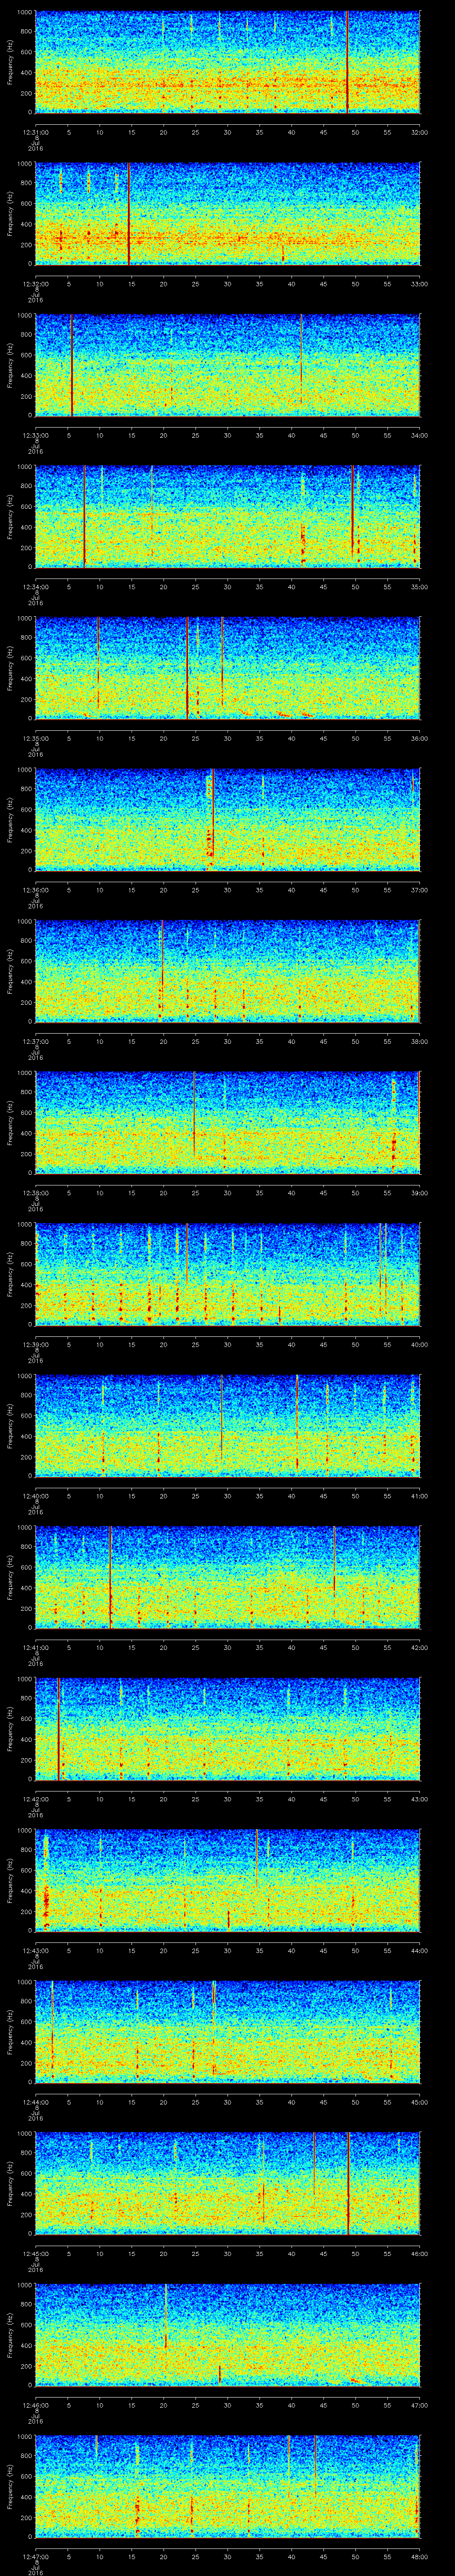Click the '12:37:00' start time label
455x2576 pixels.
point(36,1041)
